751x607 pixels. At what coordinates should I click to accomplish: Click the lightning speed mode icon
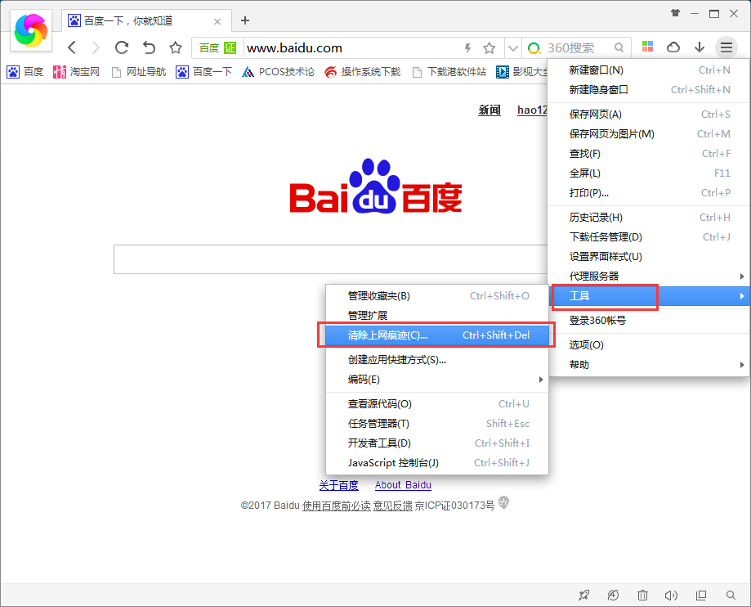(468, 48)
